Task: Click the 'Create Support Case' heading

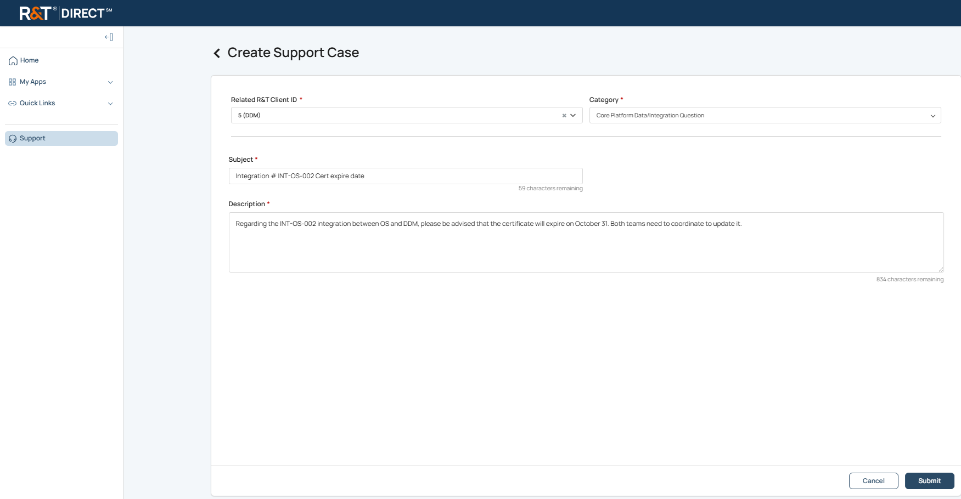Action: pyautogui.click(x=293, y=53)
